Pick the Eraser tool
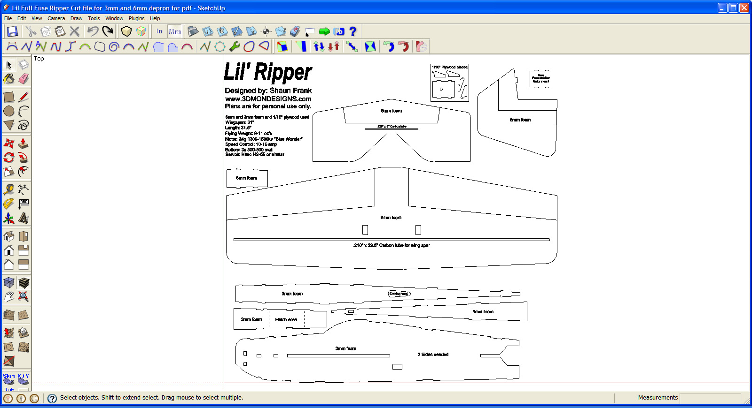752x408 pixels. tap(23, 79)
